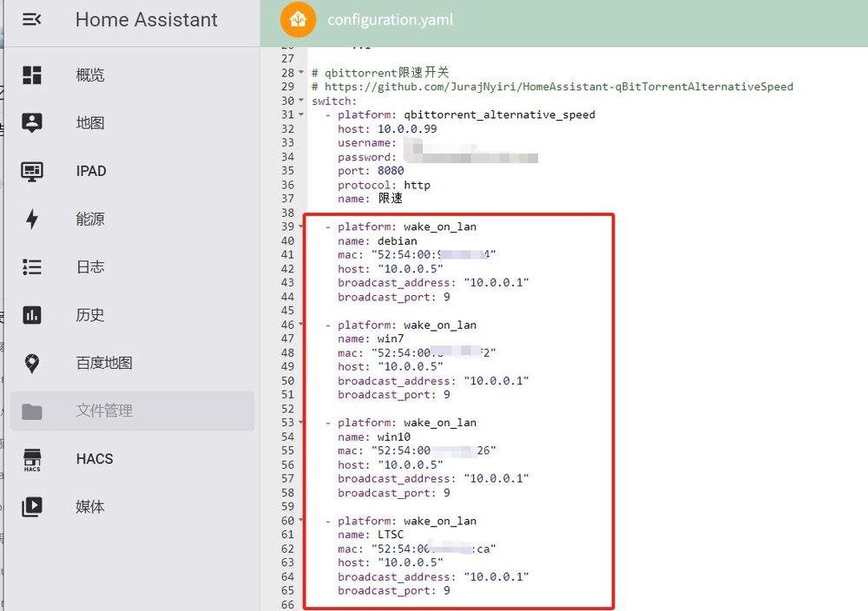Screen dimensions: 868x611
Task: Collapse the debian wake_on_lan block at line 39
Action: point(301,227)
